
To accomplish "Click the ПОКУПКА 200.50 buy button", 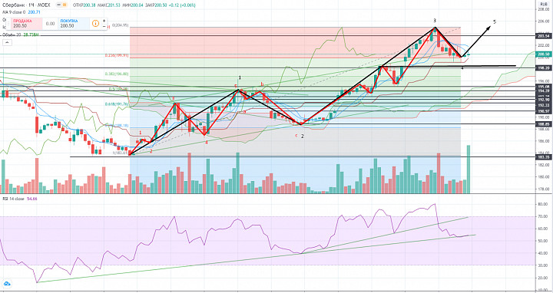I will click(x=74, y=24).
